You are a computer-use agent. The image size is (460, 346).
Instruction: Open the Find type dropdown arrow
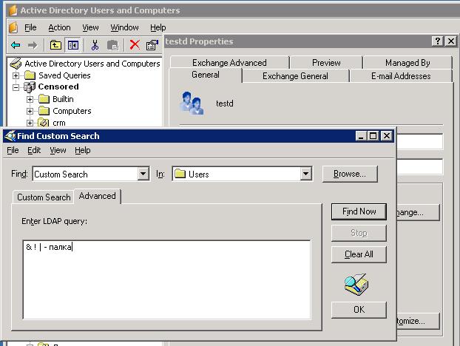143,174
